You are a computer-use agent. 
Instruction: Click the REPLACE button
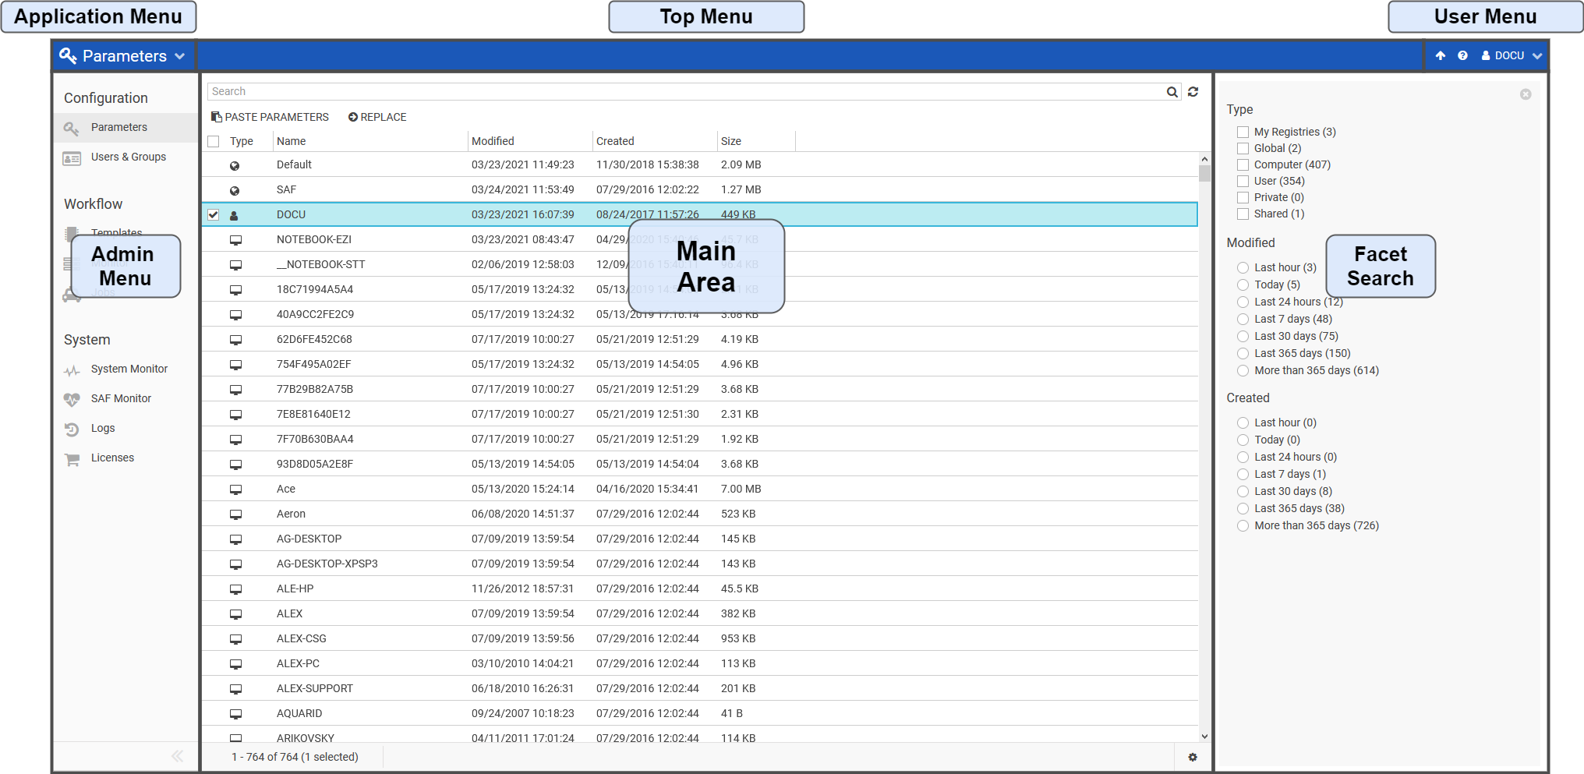click(x=377, y=117)
